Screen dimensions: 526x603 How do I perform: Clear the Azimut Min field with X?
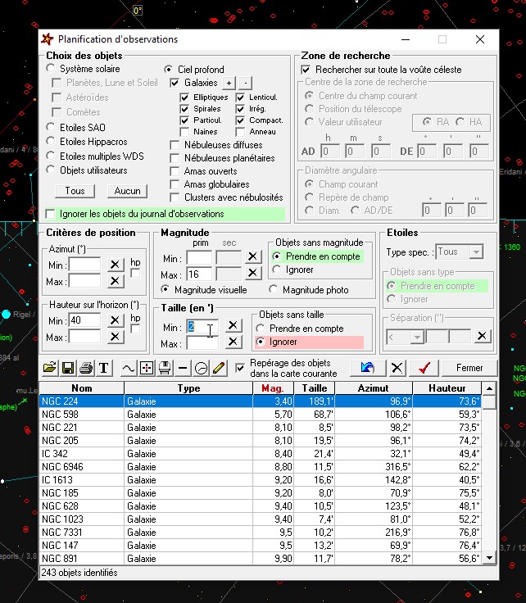[x=115, y=265]
